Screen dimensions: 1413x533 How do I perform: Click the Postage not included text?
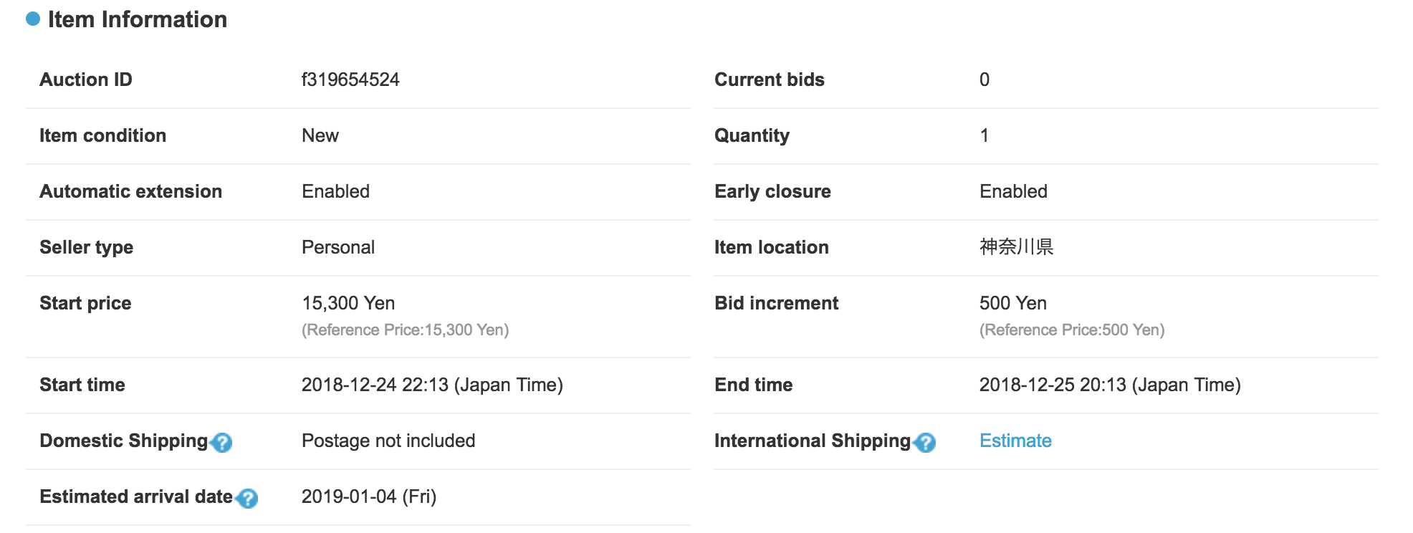pyautogui.click(x=388, y=441)
